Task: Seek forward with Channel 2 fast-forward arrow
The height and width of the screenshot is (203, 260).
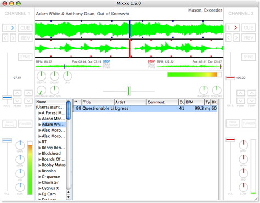Action: 236,38
